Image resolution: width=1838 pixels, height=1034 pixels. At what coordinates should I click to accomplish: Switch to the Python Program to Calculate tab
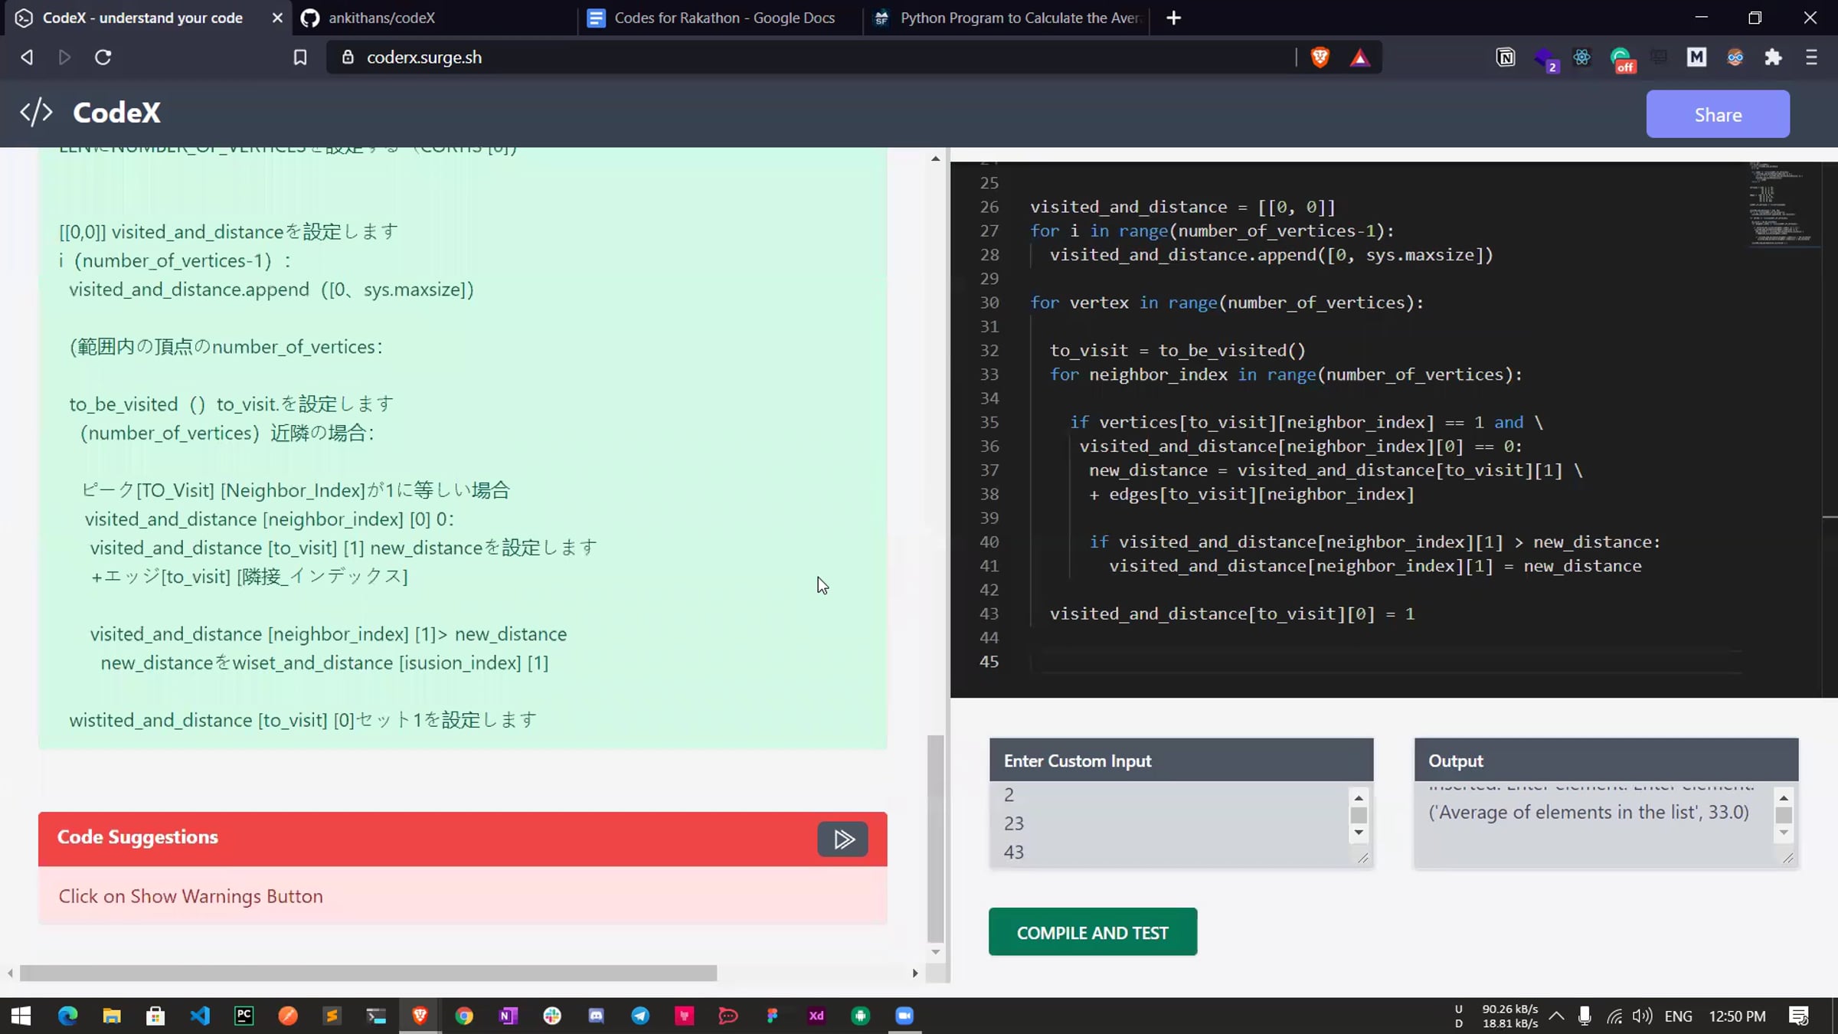pos(1007,18)
